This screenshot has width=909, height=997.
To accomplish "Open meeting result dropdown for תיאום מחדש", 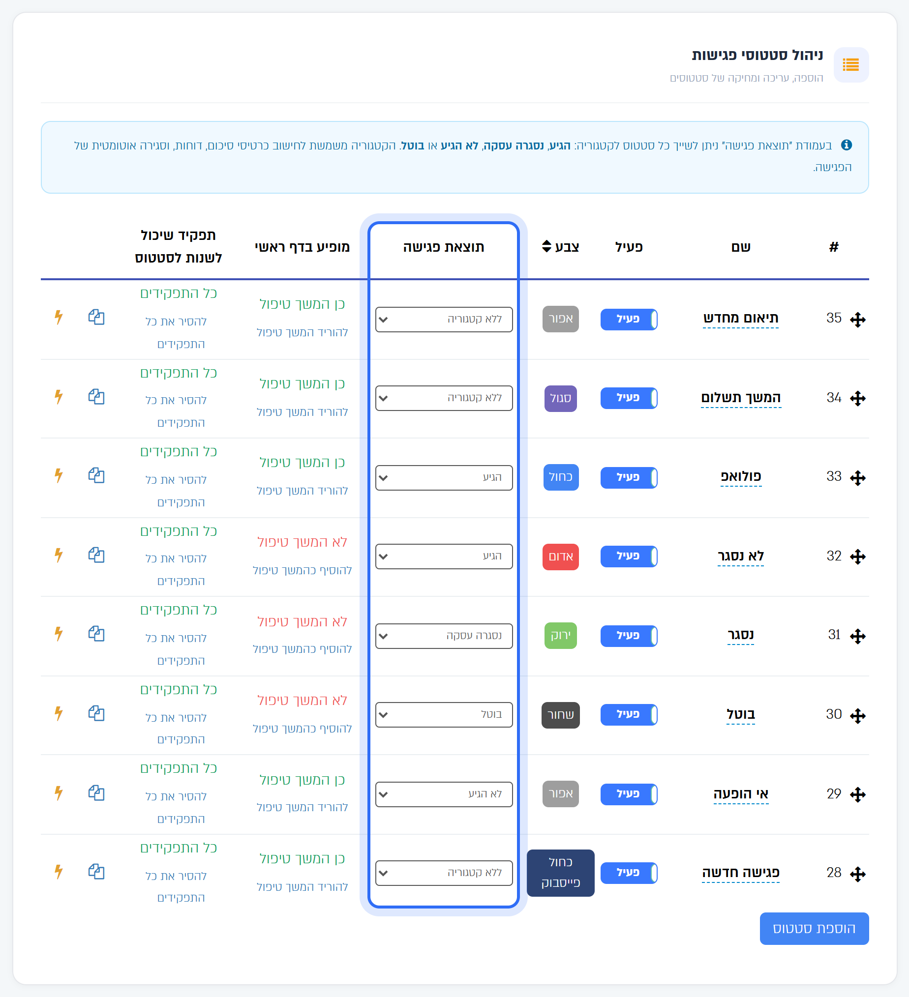I will pyautogui.click(x=444, y=319).
